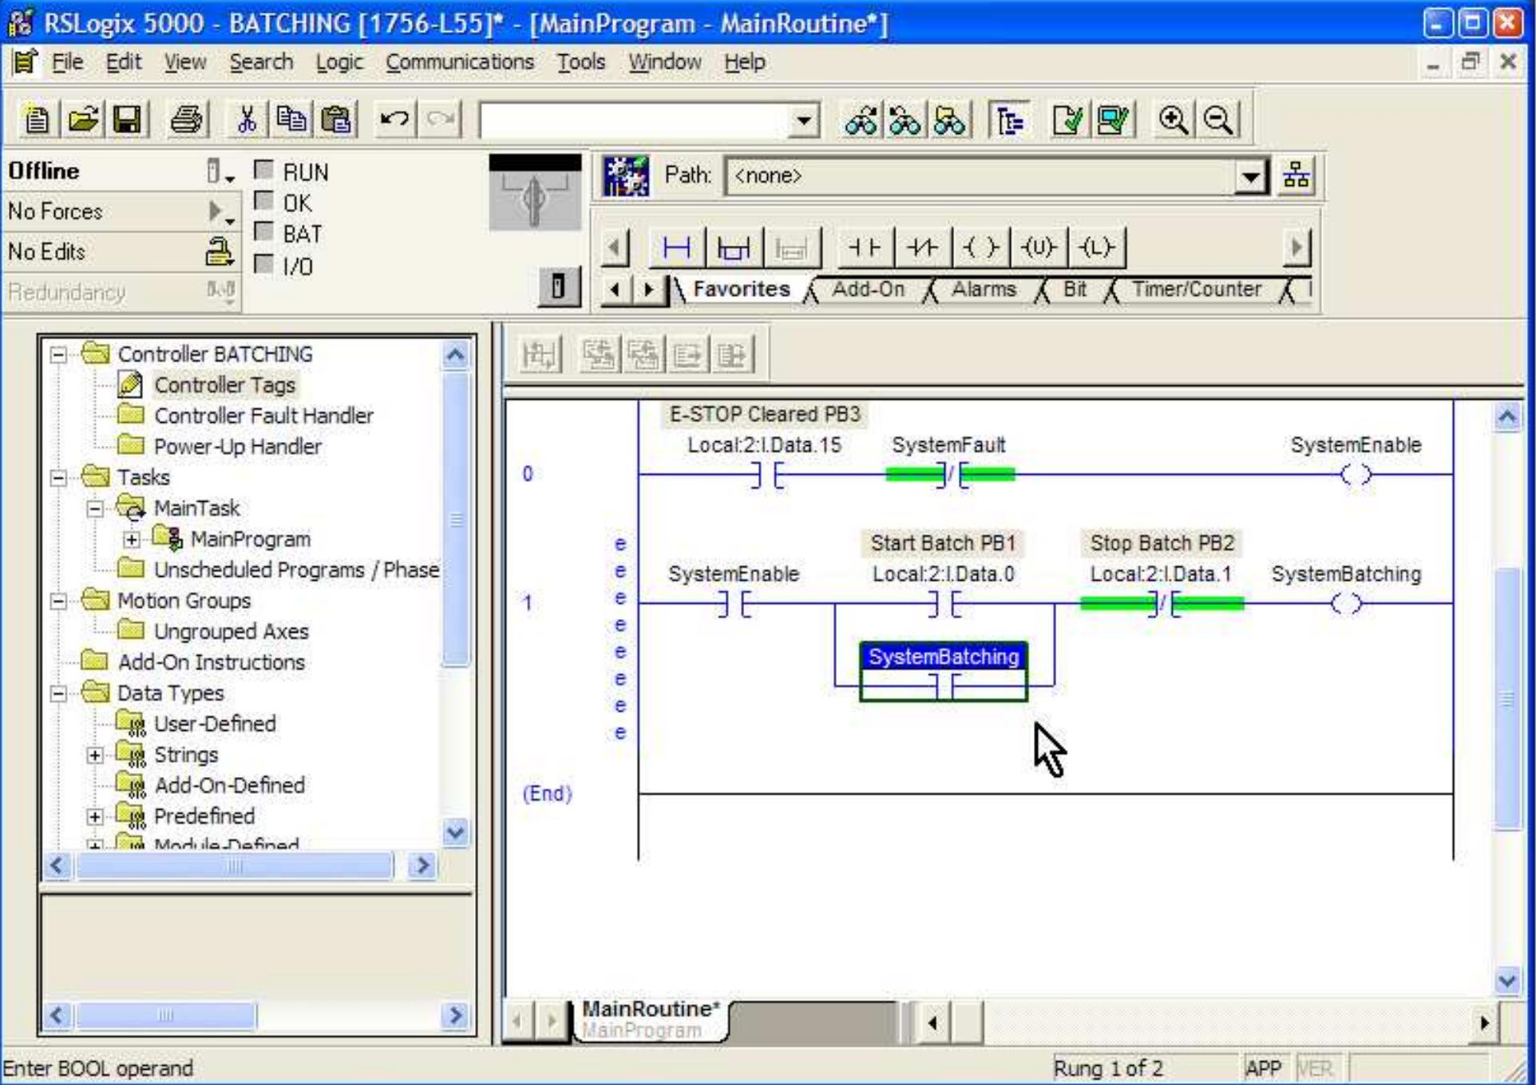Screen dimensions: 1536x1085
Task: Add a branch to the rung
Action: coord(735,247)
